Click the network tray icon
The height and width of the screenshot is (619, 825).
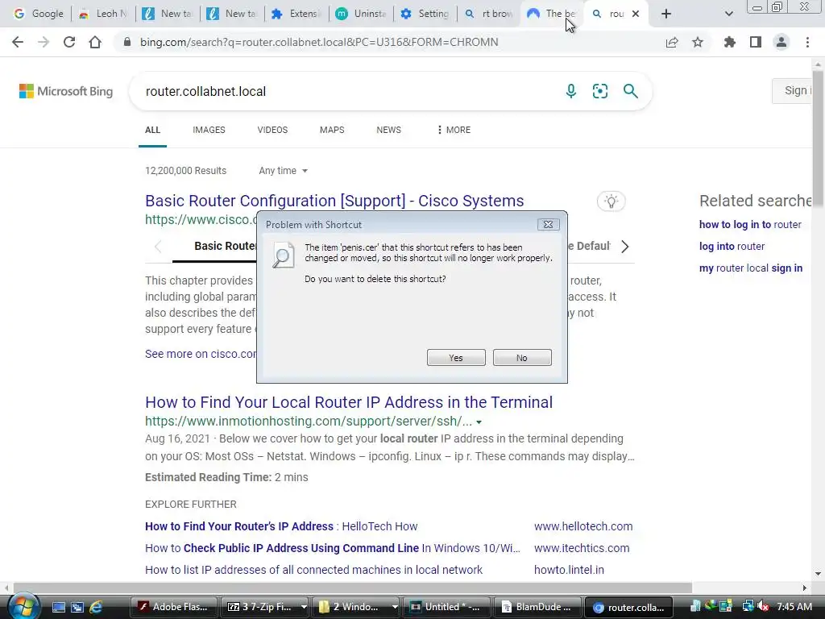pos(748,607)
